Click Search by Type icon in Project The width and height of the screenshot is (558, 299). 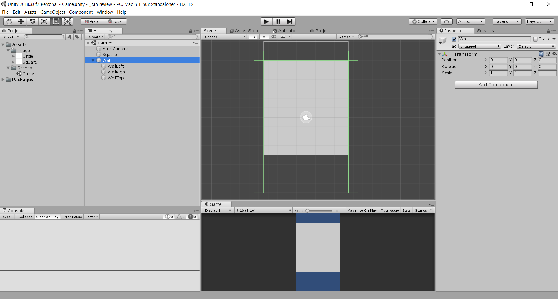point(69,37)
